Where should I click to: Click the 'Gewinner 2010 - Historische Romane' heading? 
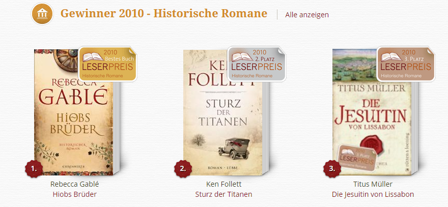click(x=164, y=13)
